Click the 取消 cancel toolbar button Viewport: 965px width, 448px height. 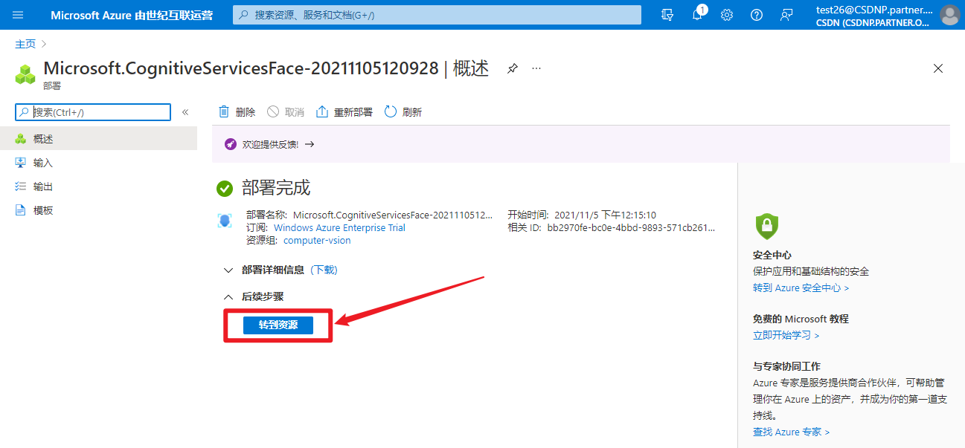pos(286,112)
